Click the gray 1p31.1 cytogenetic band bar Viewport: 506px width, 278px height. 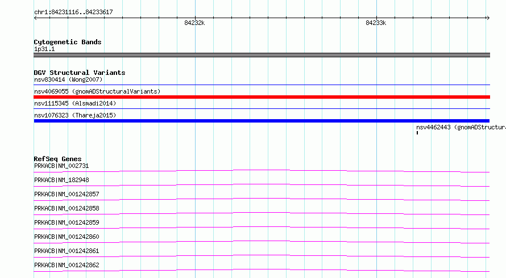pyautogui.click(x=262, y=55)
